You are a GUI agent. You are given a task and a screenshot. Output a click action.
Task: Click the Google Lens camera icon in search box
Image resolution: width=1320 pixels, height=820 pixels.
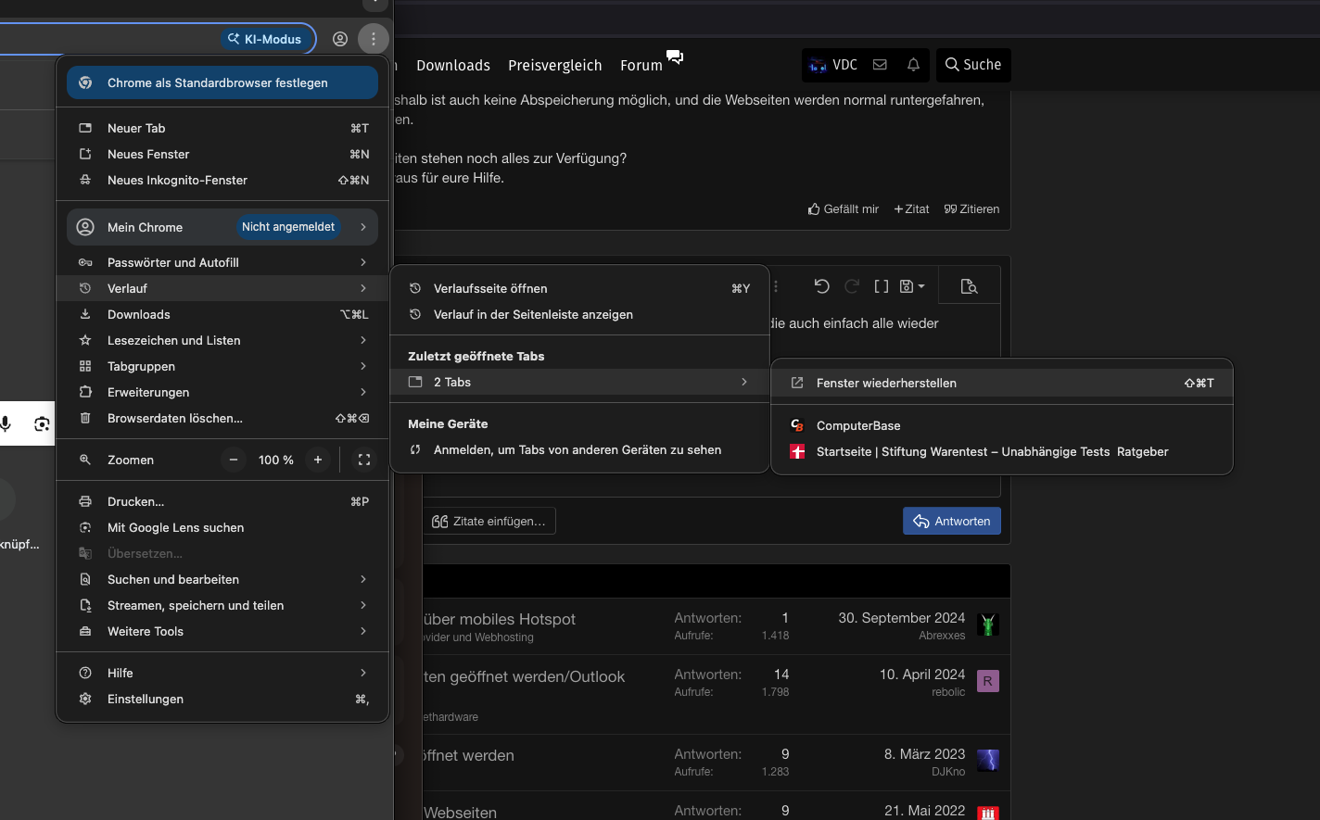point(42,423)
